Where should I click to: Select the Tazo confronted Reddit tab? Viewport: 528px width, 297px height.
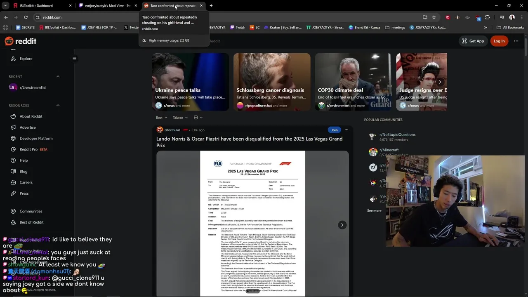click(173, 6)
